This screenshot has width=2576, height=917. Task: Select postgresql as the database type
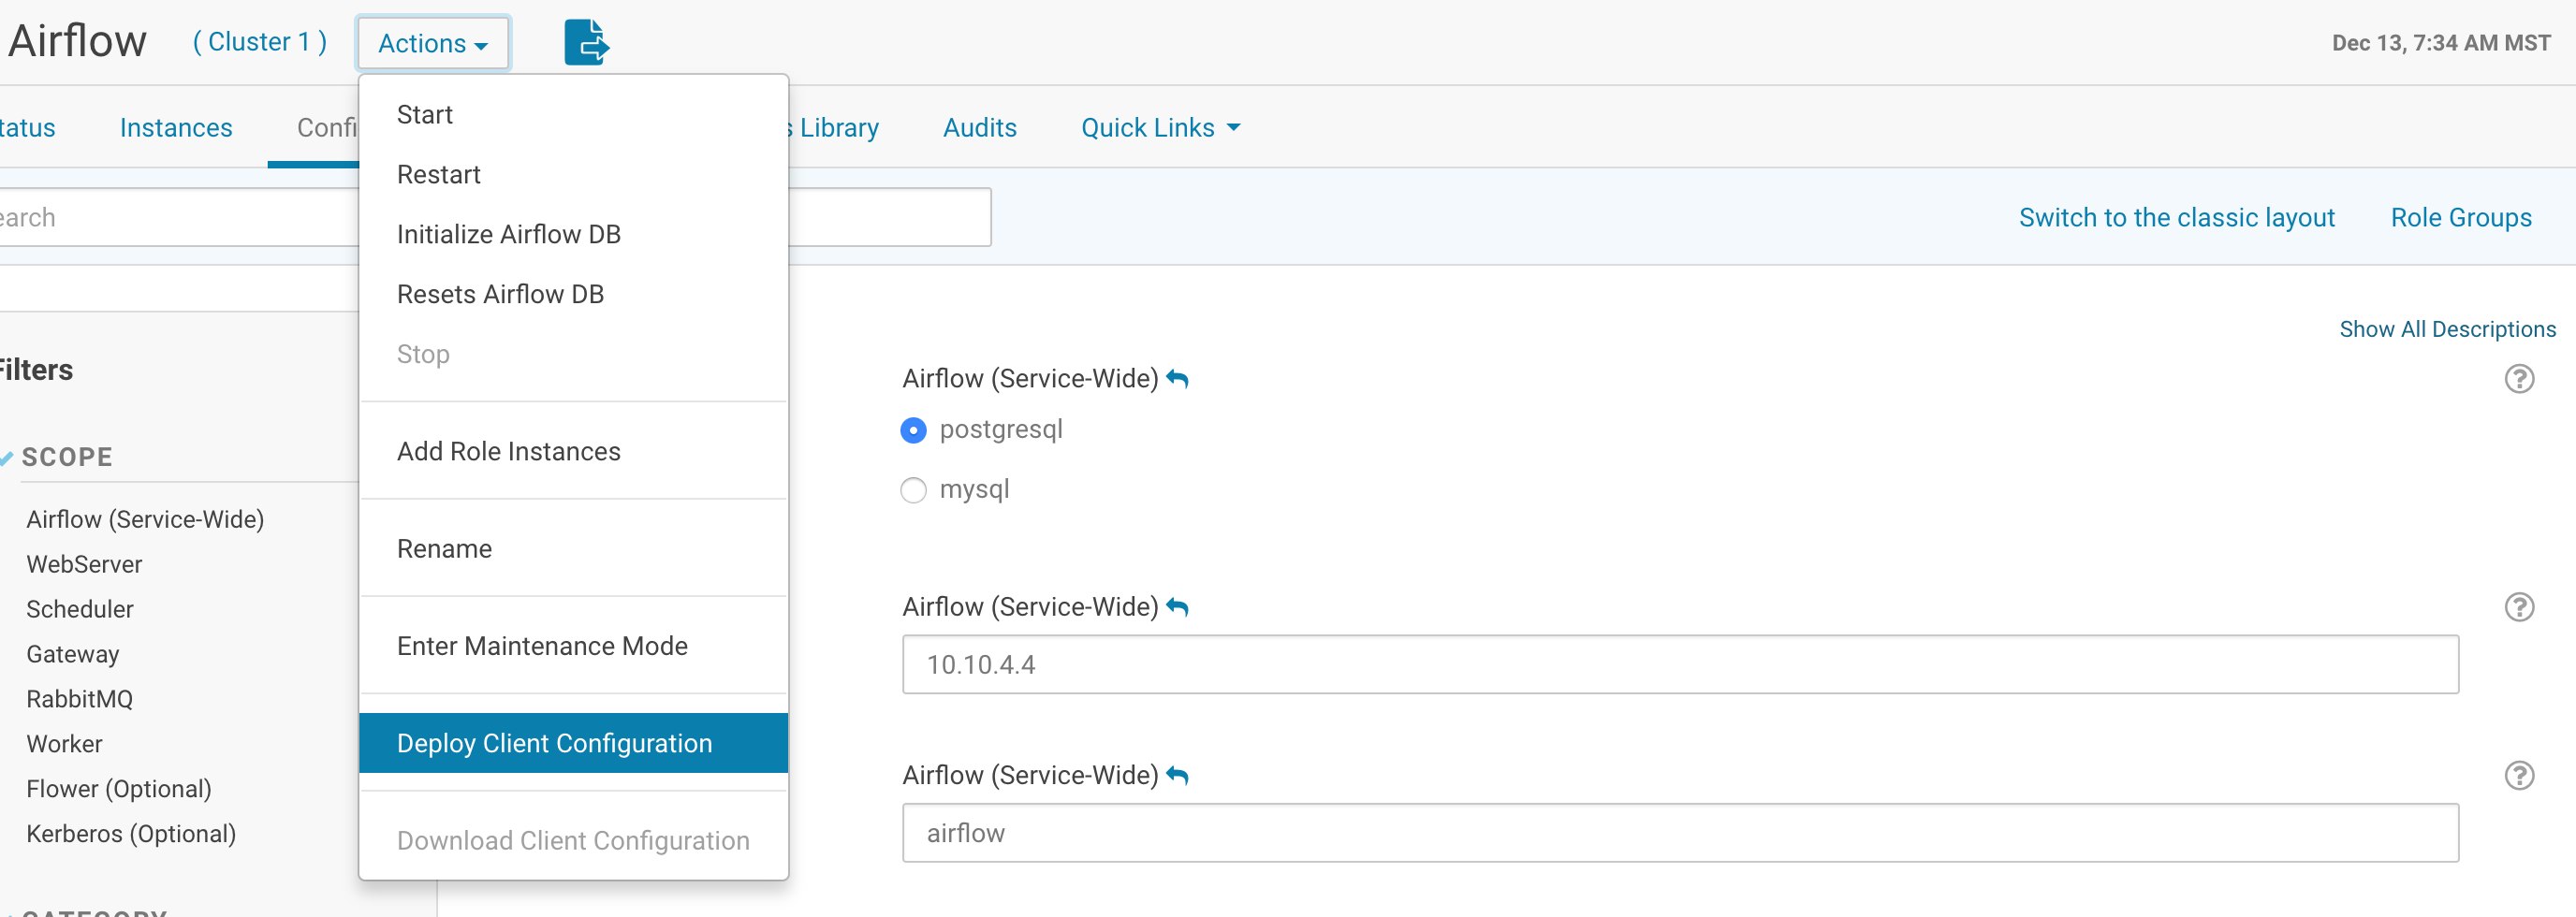(x=913, y=430)
